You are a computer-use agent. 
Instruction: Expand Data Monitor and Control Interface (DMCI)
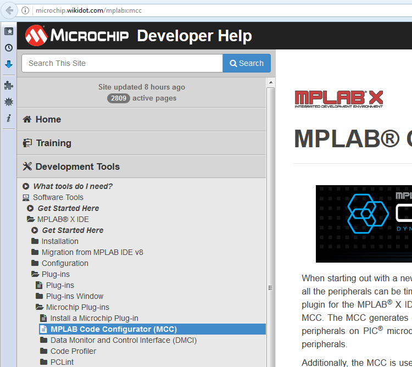124,340
